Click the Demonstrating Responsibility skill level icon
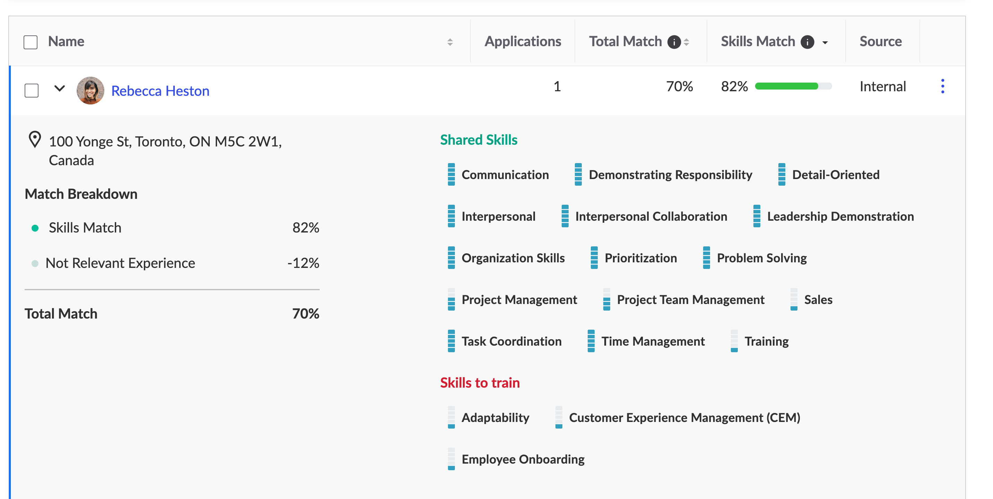Screen dimensions: 993x499 [578, 175]
